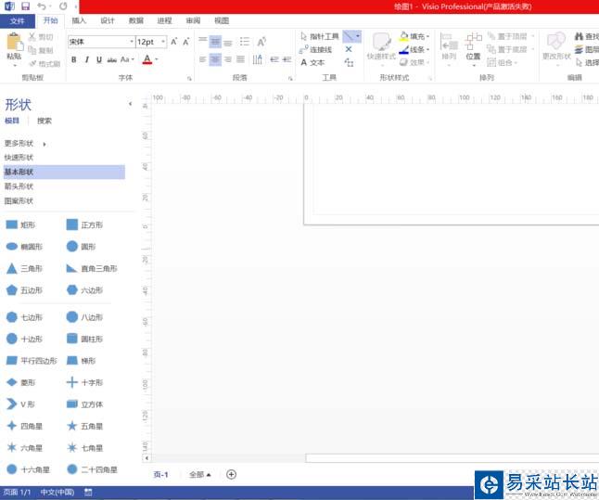Select Quick Shapes stencil
The image size is (599, 500).
click(19, 158)
